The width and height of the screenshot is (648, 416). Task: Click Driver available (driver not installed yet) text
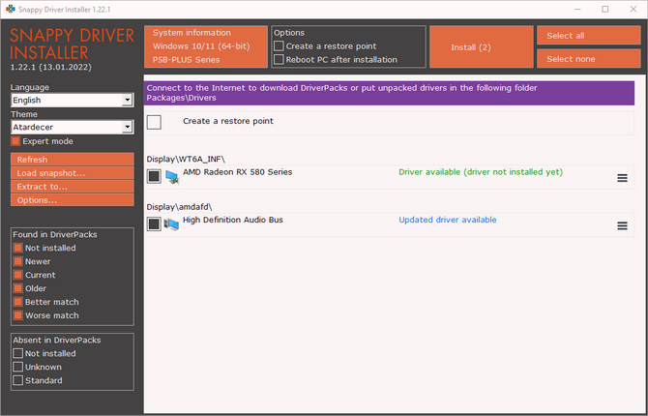tap(481, 172)
